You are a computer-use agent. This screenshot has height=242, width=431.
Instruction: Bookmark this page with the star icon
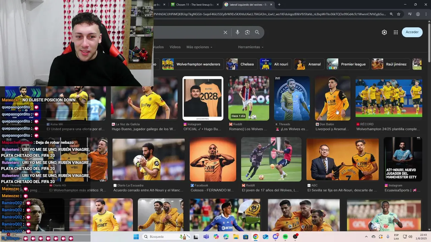(399, 14)
